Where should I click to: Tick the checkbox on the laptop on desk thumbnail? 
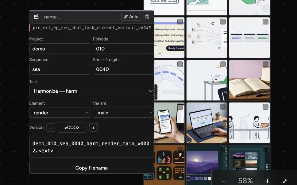point(223,107)
